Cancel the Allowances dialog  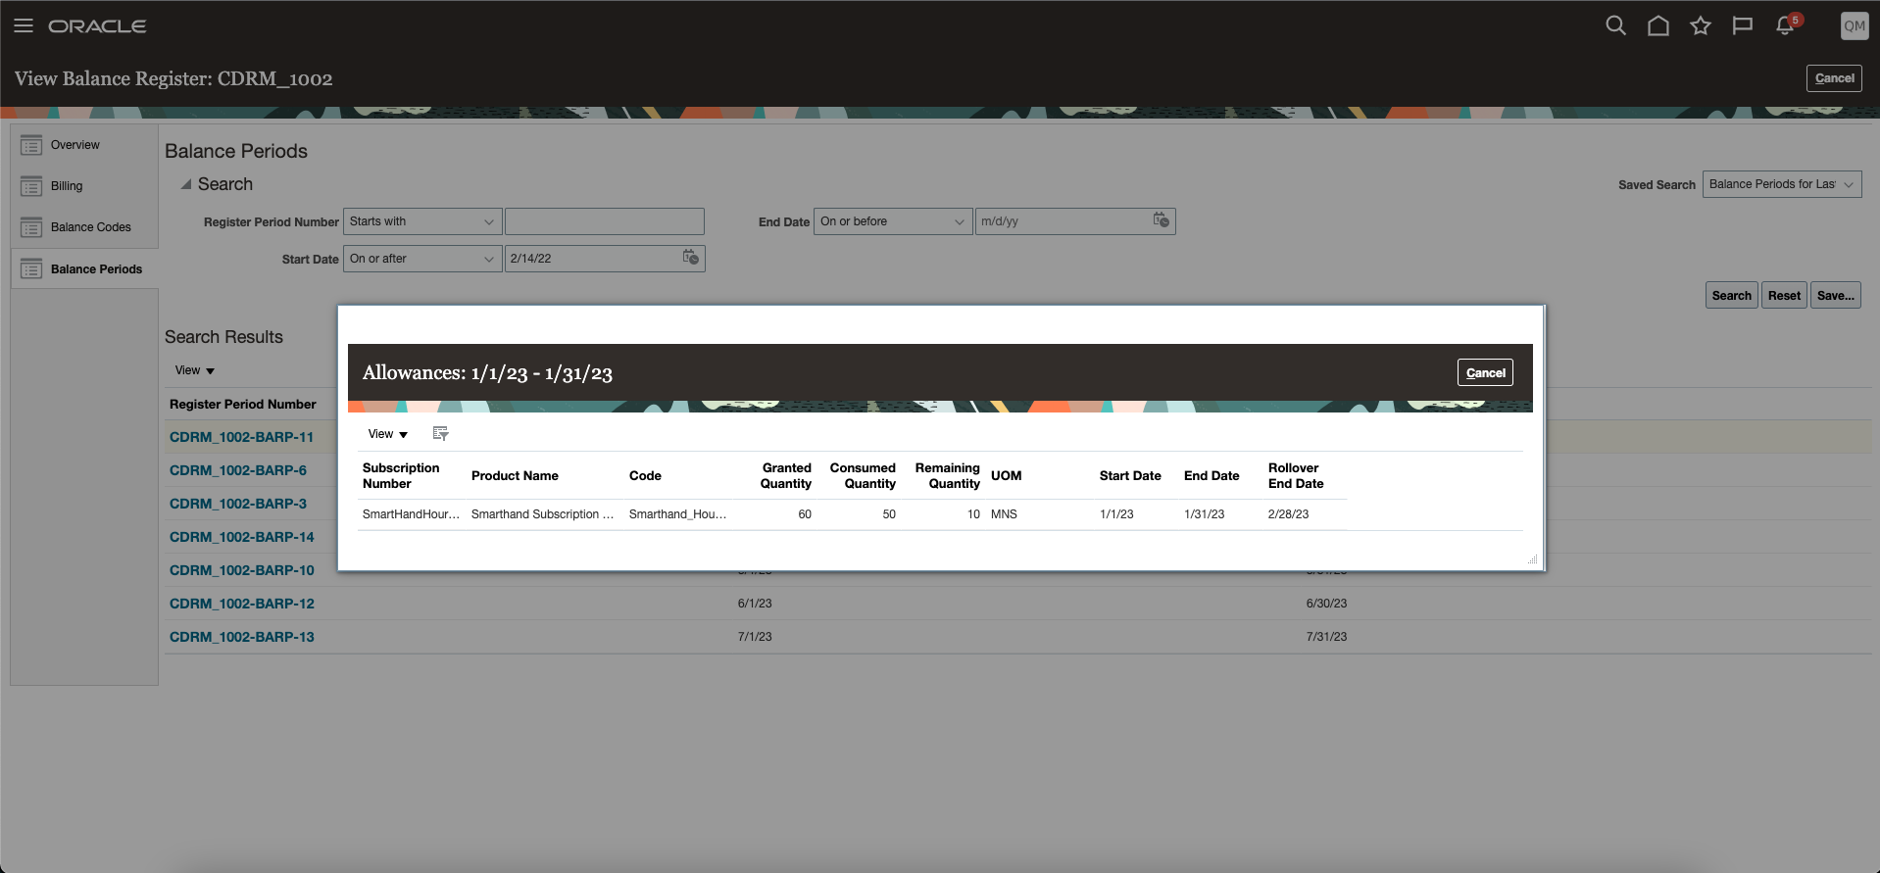point(1485,372)
